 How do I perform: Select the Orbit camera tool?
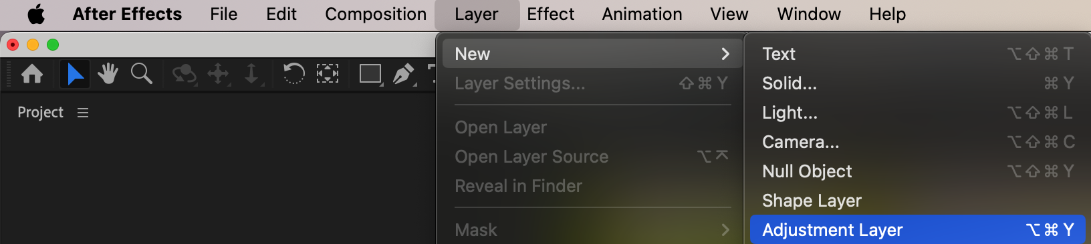(x=184, y=74)
